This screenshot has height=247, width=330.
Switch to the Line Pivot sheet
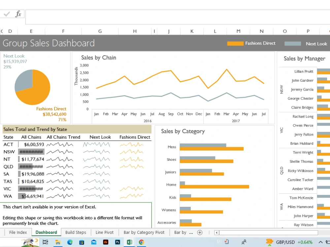(105, 232)
